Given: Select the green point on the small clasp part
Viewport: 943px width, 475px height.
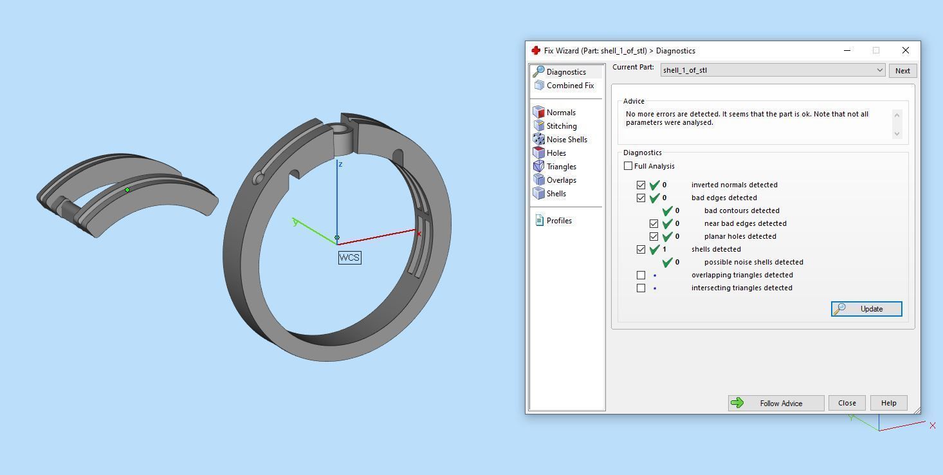Looking at the screenshot, I should [127, 190].
